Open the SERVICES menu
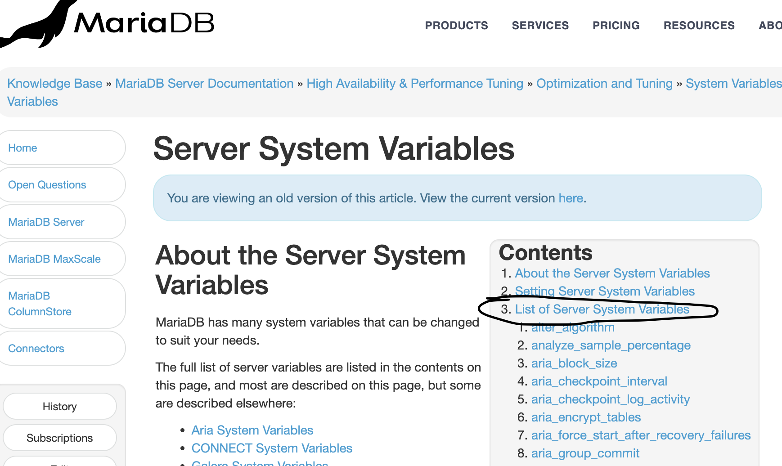The image size is (782, 466). click(540, 26)
